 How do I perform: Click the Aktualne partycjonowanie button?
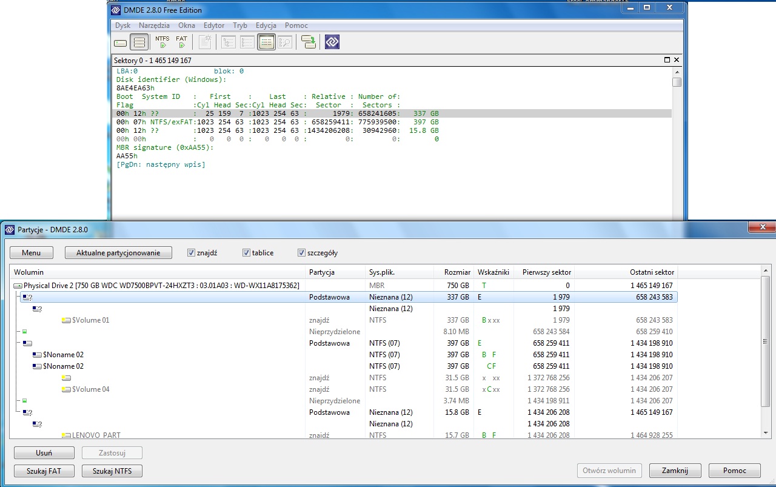point(118,253)
